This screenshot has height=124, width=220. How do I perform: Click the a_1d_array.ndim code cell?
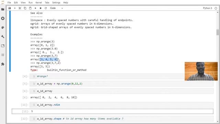pos(121,105)
